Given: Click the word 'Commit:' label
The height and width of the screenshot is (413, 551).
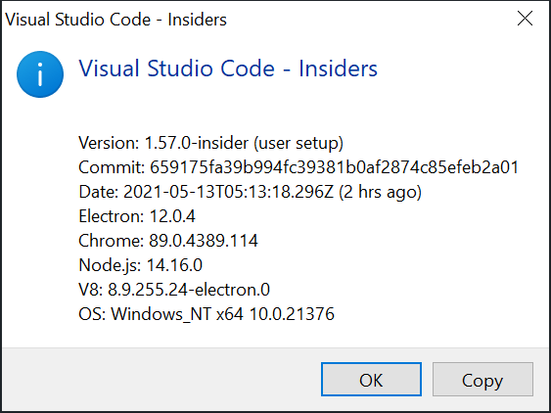Looking at the screenshot, I should (x=112, y=167).
